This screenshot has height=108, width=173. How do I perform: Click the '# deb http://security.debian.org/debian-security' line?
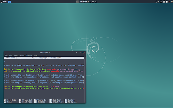click(x=44, y=81)
